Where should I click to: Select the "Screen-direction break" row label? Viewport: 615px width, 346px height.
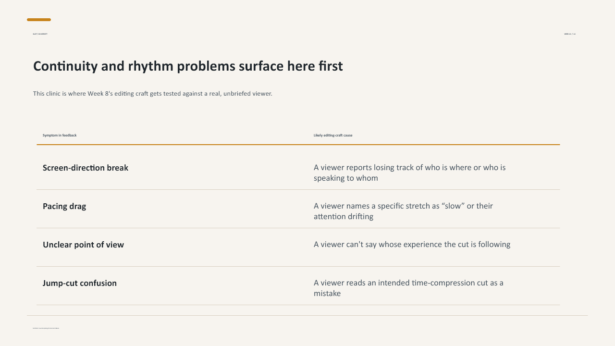tap(86, 168)
